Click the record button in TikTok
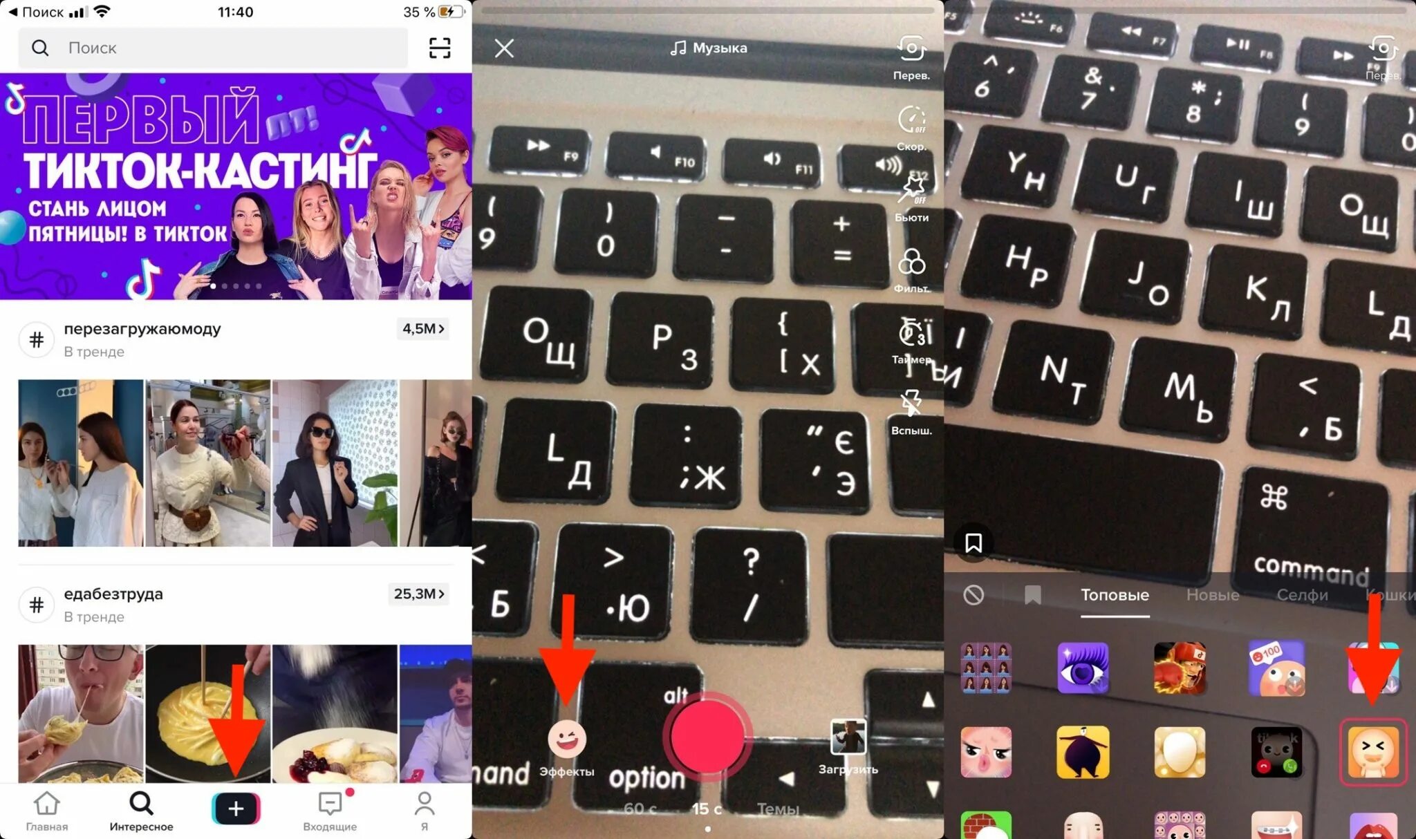Screen dimensions: 1416x839 (705, 737)
